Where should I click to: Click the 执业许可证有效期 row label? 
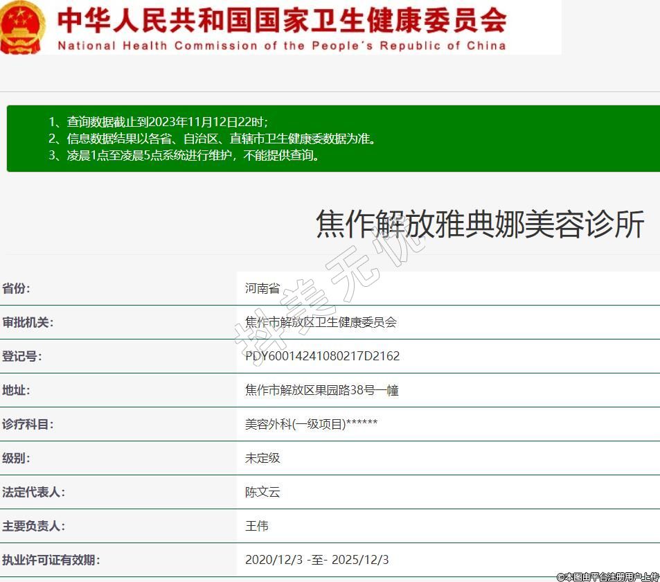(x=51, y=560)
